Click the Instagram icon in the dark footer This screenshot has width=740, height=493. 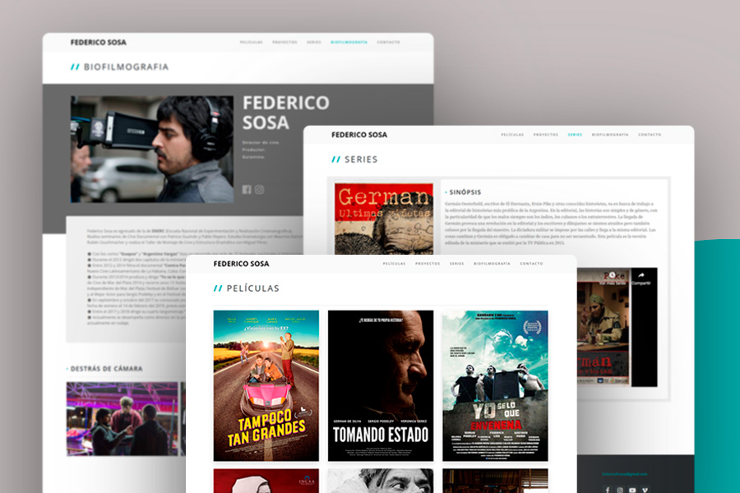tap(620, 491)
